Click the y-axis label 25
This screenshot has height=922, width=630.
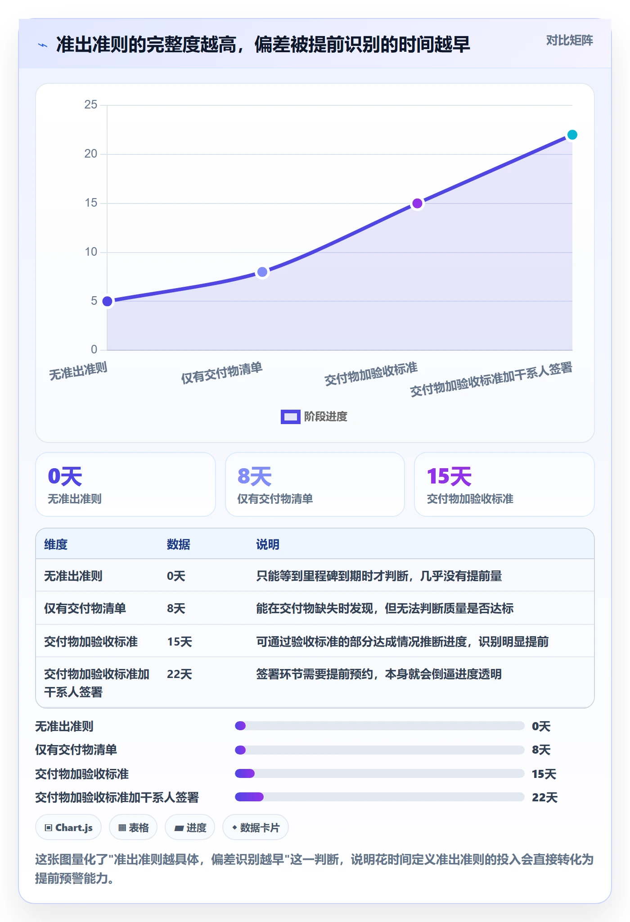(91, 105)
